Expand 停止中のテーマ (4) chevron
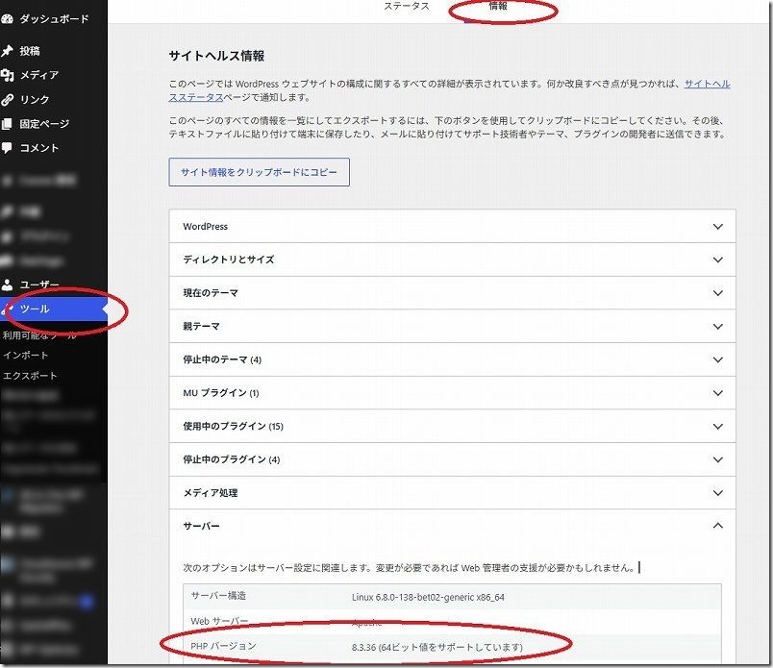This screenshot has width=773, height=668. [x=718, y=359]
